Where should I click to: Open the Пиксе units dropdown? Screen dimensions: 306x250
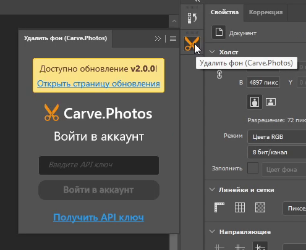click(294, 209)
